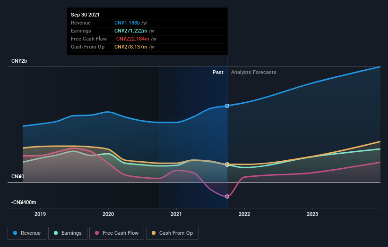The width and height of the screenshot is (388, 247).
Task: Click the Sep 30 2021 tooltip date
Action: (x=85, y=15)
